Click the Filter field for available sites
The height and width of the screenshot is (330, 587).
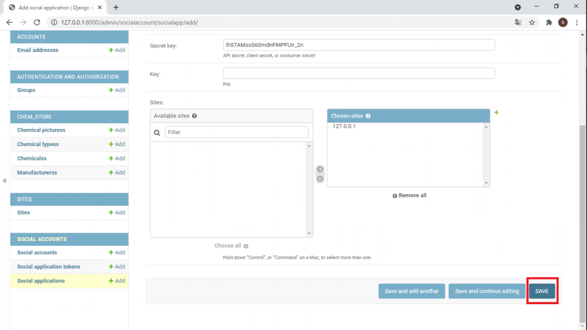[x=236, y=132]
